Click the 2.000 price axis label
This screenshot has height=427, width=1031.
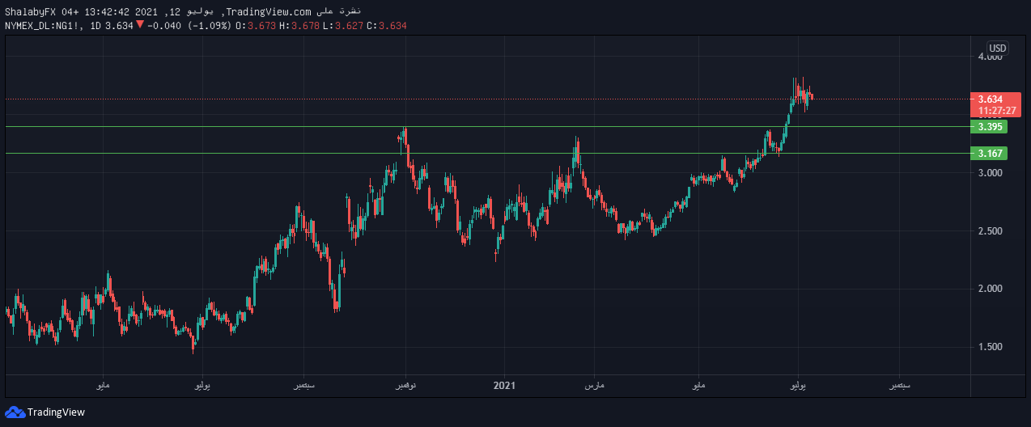point(991,289)
